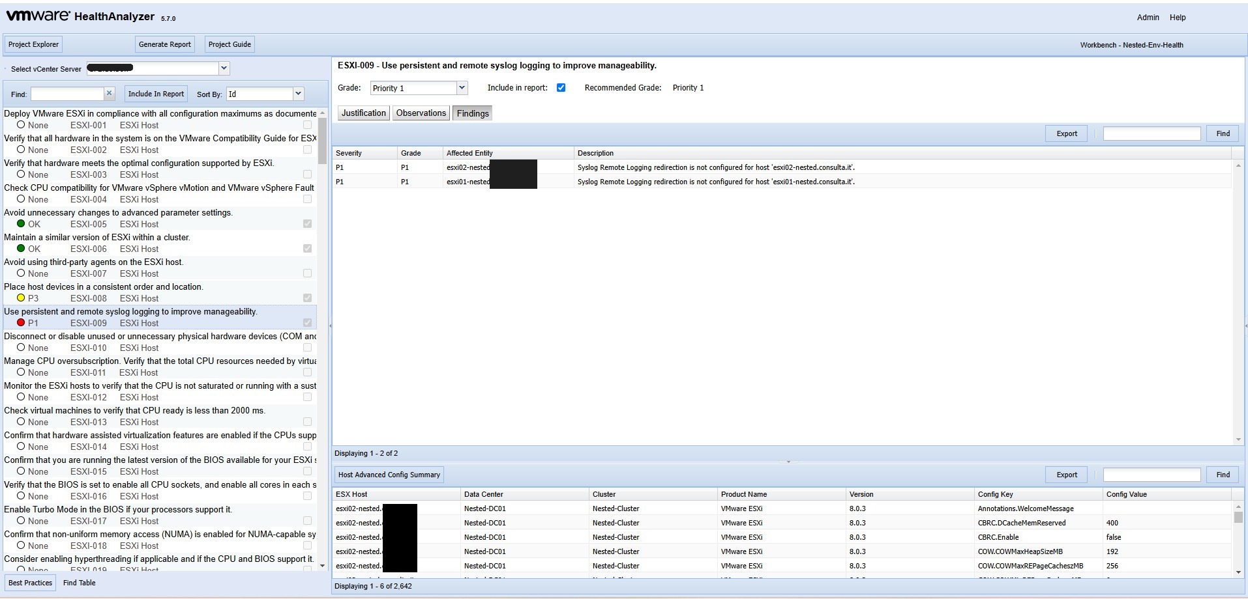Focus the Host Advanced Config search field
This screenshot has width=1248, height=599.
1151,475
